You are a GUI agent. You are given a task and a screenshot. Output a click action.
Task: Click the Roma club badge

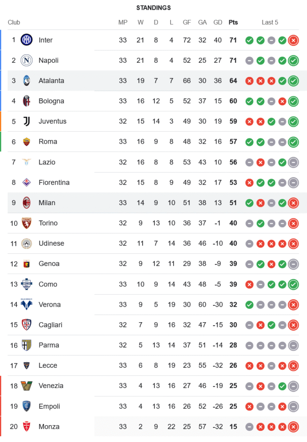point(27,142)
